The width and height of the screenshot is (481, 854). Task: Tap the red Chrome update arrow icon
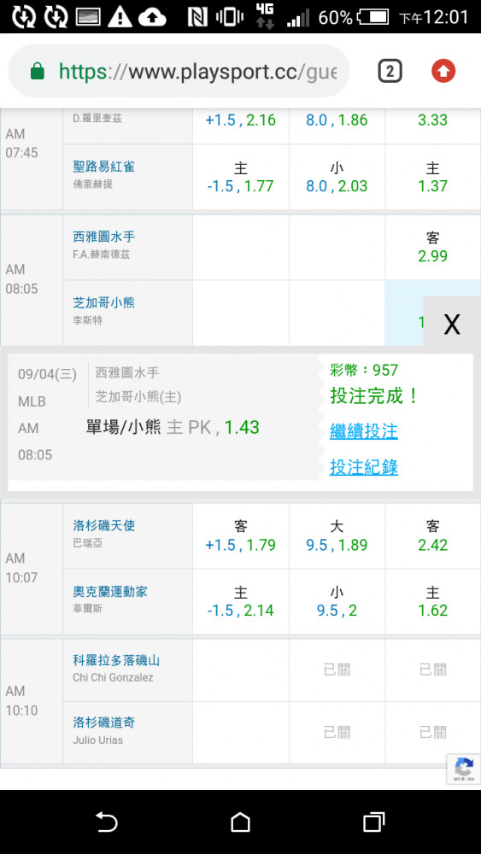pyautogui.click(x=443, y=72)
